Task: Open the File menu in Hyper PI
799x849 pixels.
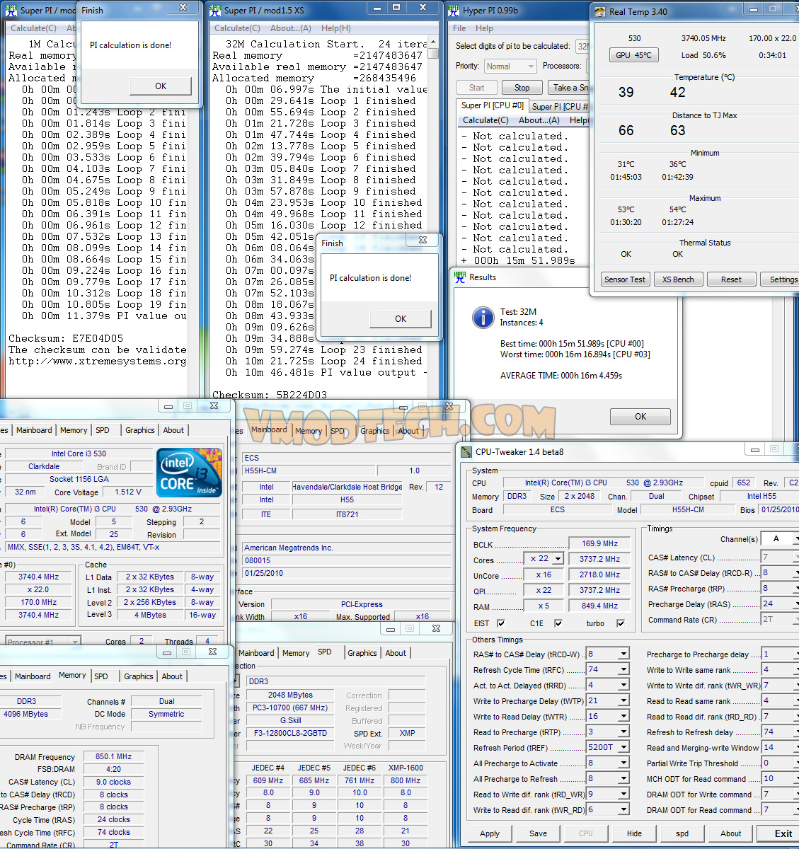Action: [459, 28]
